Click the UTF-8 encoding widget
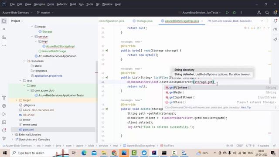279x157 pixels. pos(250,146)
